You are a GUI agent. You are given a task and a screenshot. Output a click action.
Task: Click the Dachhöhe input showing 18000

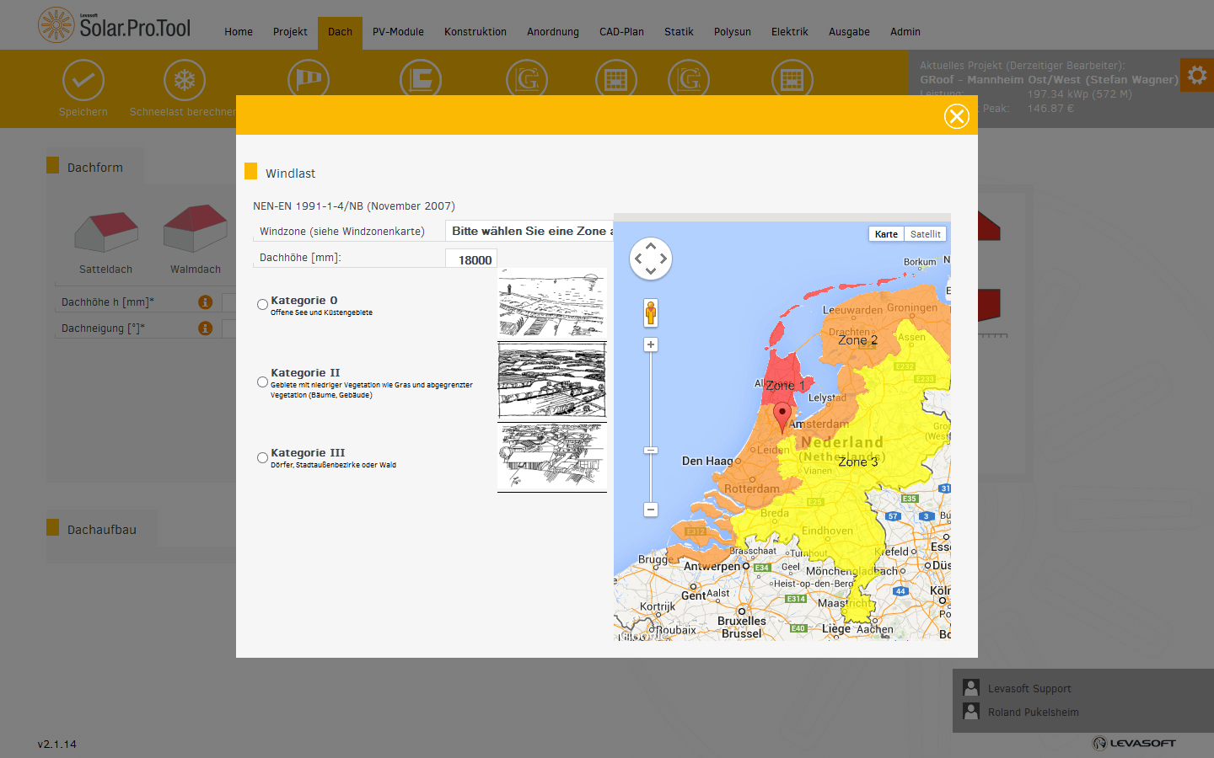(x=470, y=259)
